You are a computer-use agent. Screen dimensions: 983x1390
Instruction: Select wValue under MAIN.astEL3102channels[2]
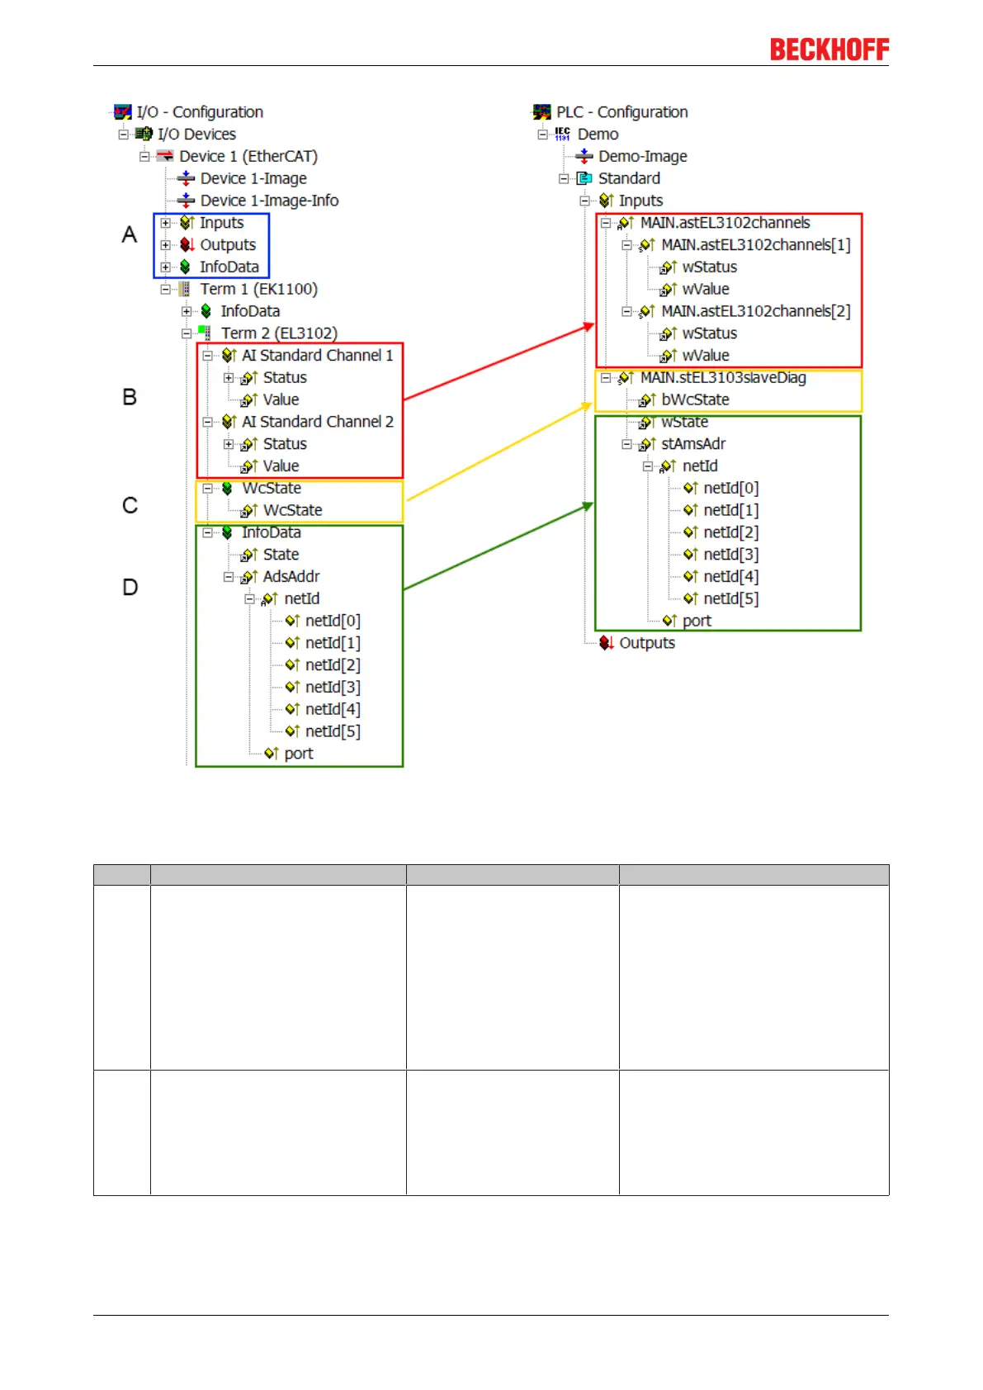706,356
